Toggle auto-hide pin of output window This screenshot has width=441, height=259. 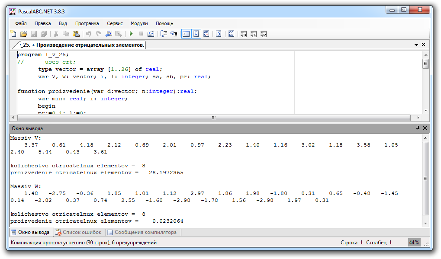[418, 128]
